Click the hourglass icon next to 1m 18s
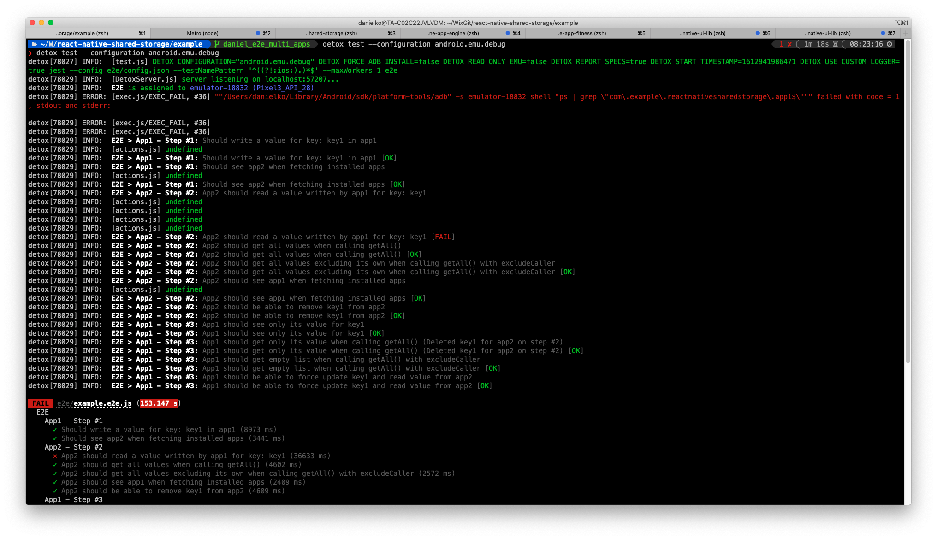 (835, 44)
